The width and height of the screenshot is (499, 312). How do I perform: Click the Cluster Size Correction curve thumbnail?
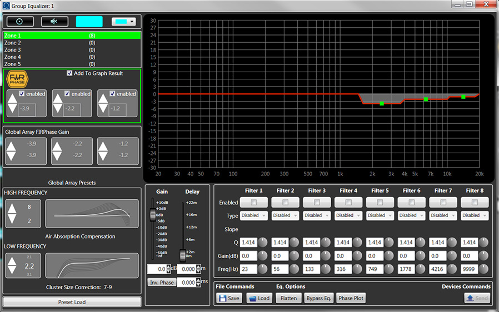pos(92,265)
